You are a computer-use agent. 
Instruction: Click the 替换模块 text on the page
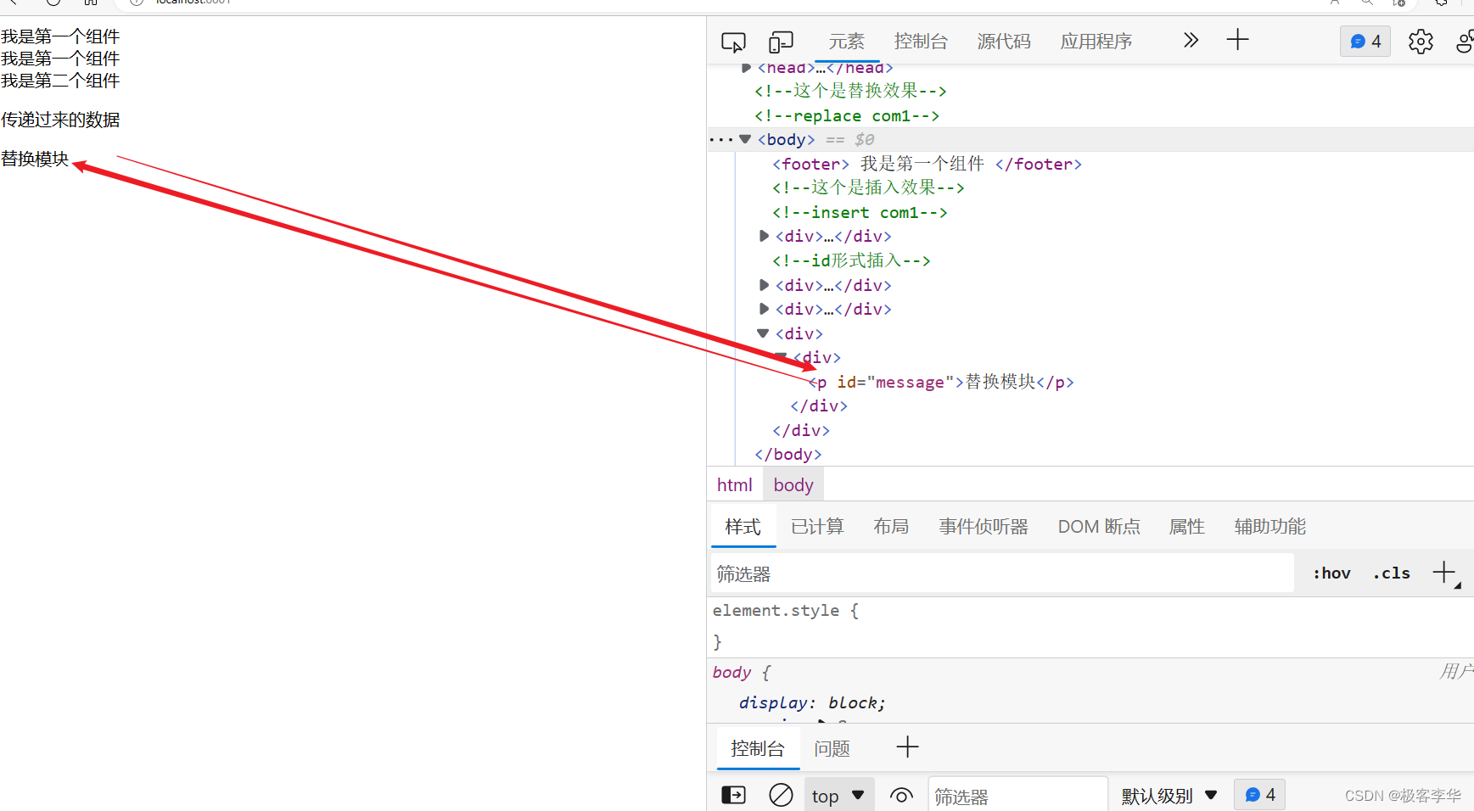click(35, 159)
